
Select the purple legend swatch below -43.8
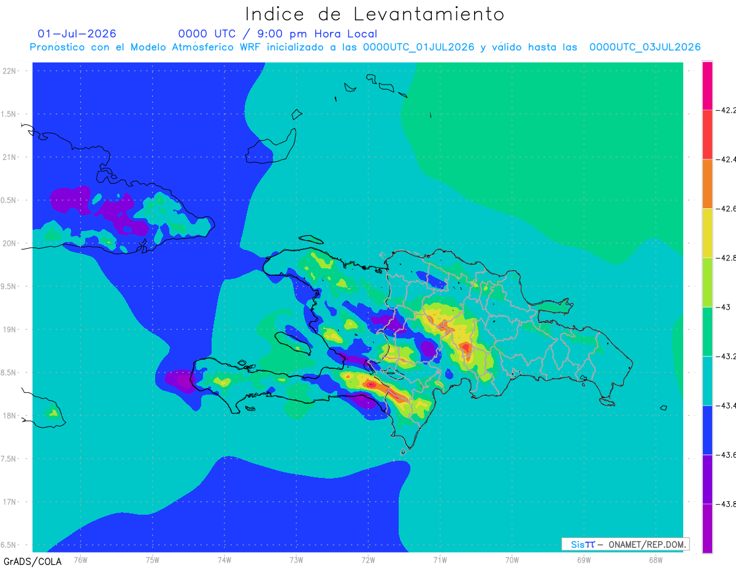coord(707,528)
